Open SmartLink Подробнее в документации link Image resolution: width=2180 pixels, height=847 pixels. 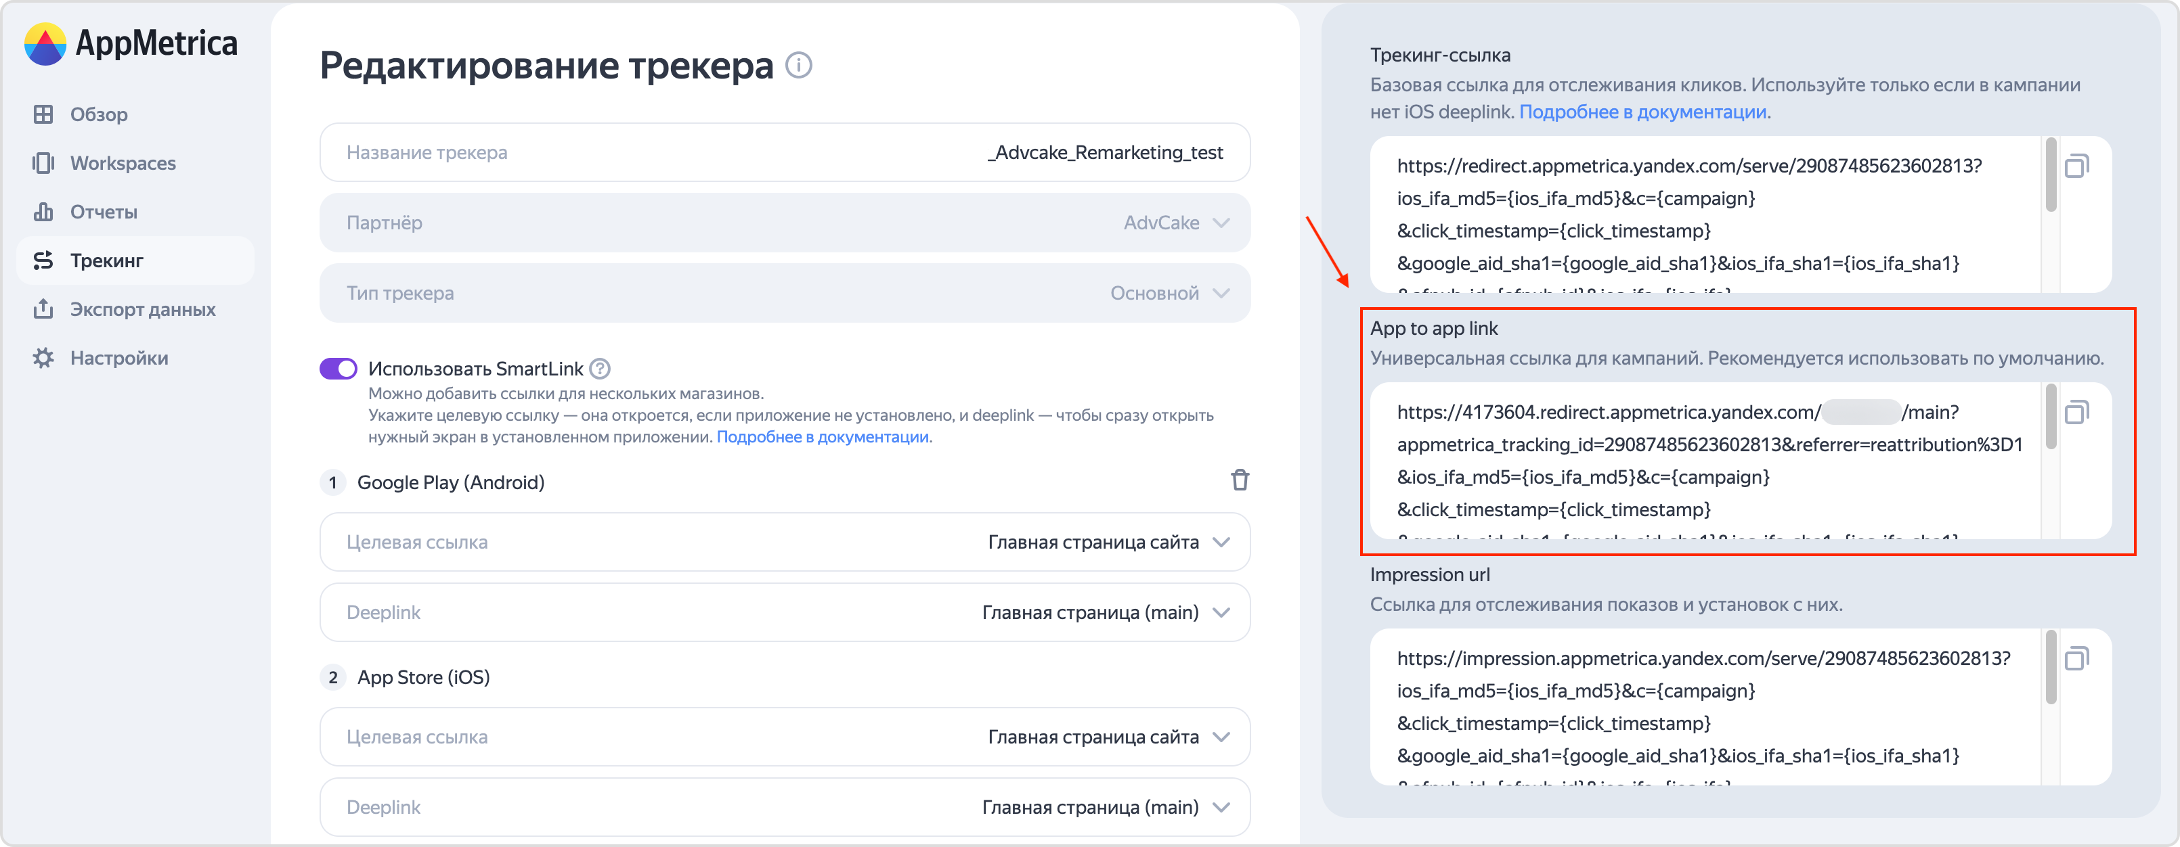(823, 437)
